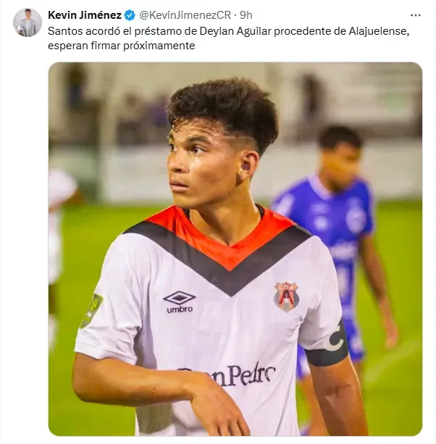Click the green league patch on the sleeve
The height and width of the screenshot is (444, 436).
click(x=91, y=311)
